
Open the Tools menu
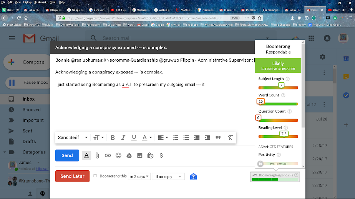point(53,2)
